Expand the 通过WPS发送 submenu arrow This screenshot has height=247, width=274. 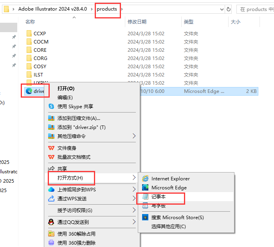point(134,198)
